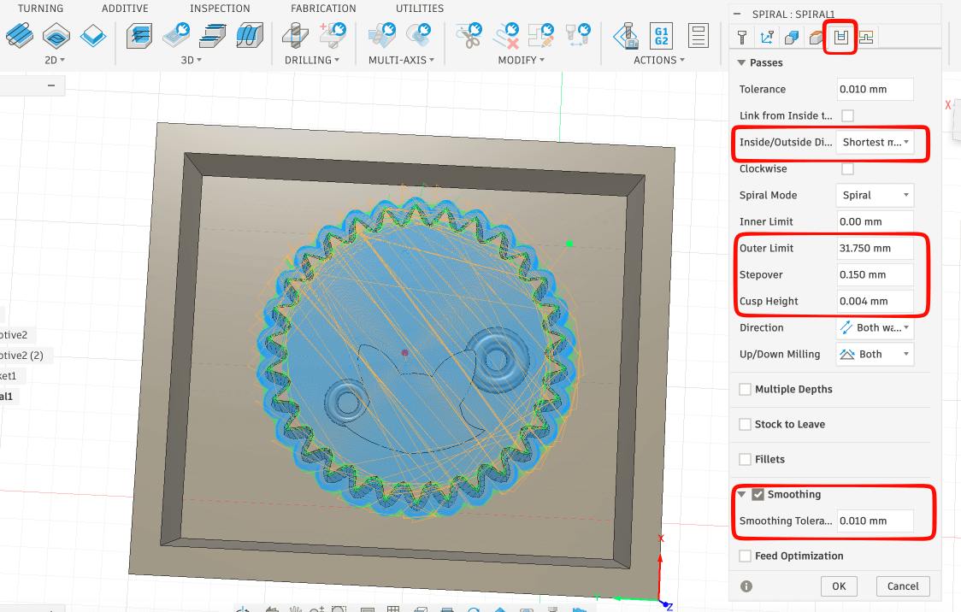
Task: Click the Hole Recognition icon with plus sign
Action: [x=333, y=36]
